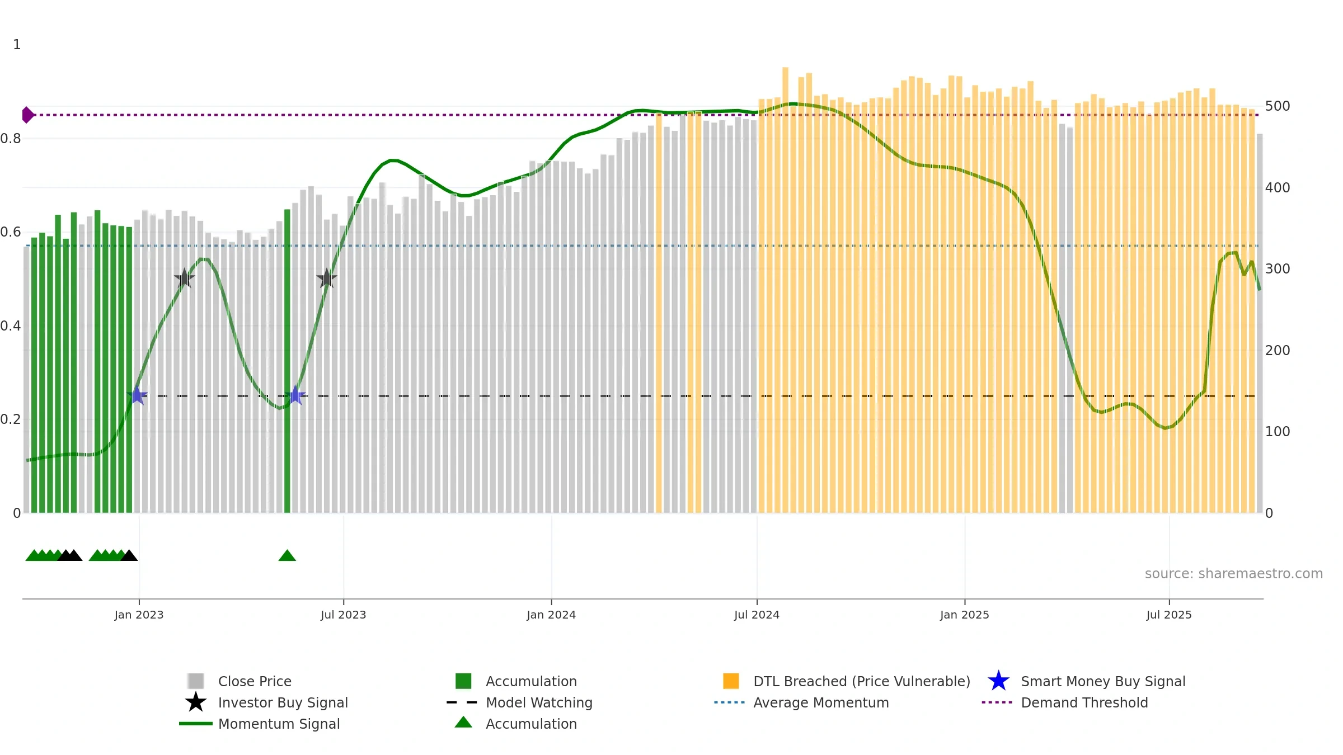The width and height of the screenshot is (1343, 755).
Task: Click the tall green bar before Jul 2023
Action: click(287, 361)
